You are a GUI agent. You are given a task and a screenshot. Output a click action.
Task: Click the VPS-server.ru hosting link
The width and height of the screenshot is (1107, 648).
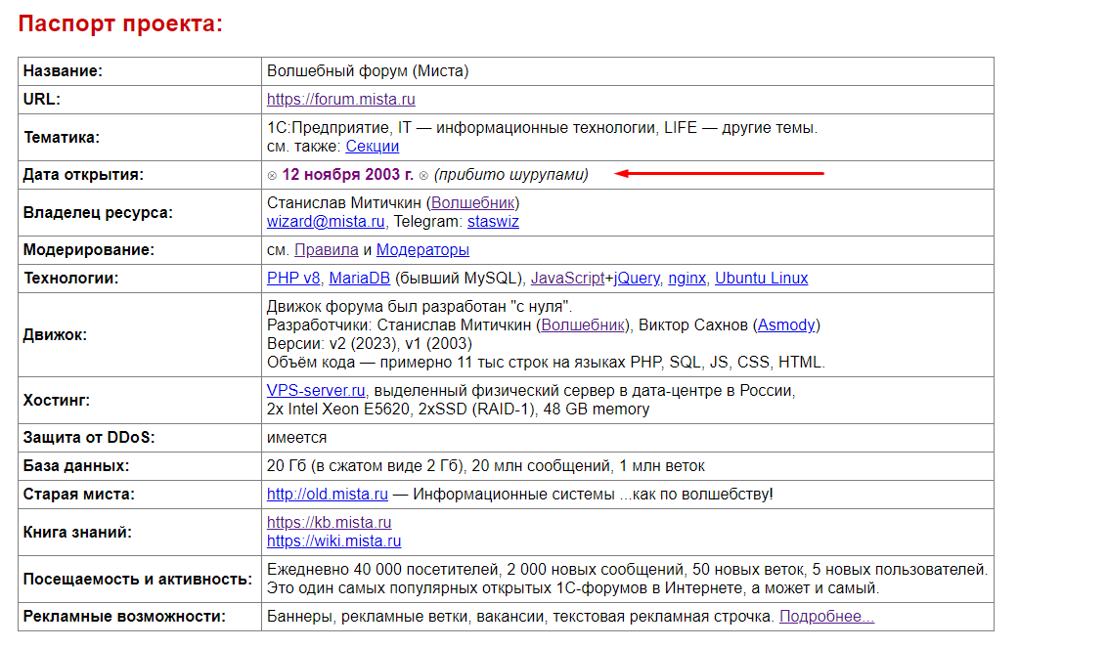pos(316,391)
